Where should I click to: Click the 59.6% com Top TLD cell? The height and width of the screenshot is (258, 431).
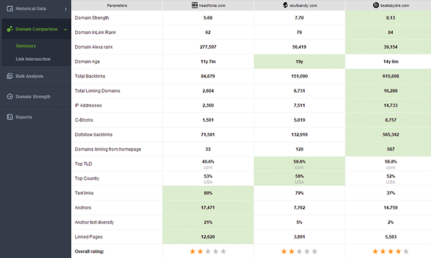pos(299,164)
